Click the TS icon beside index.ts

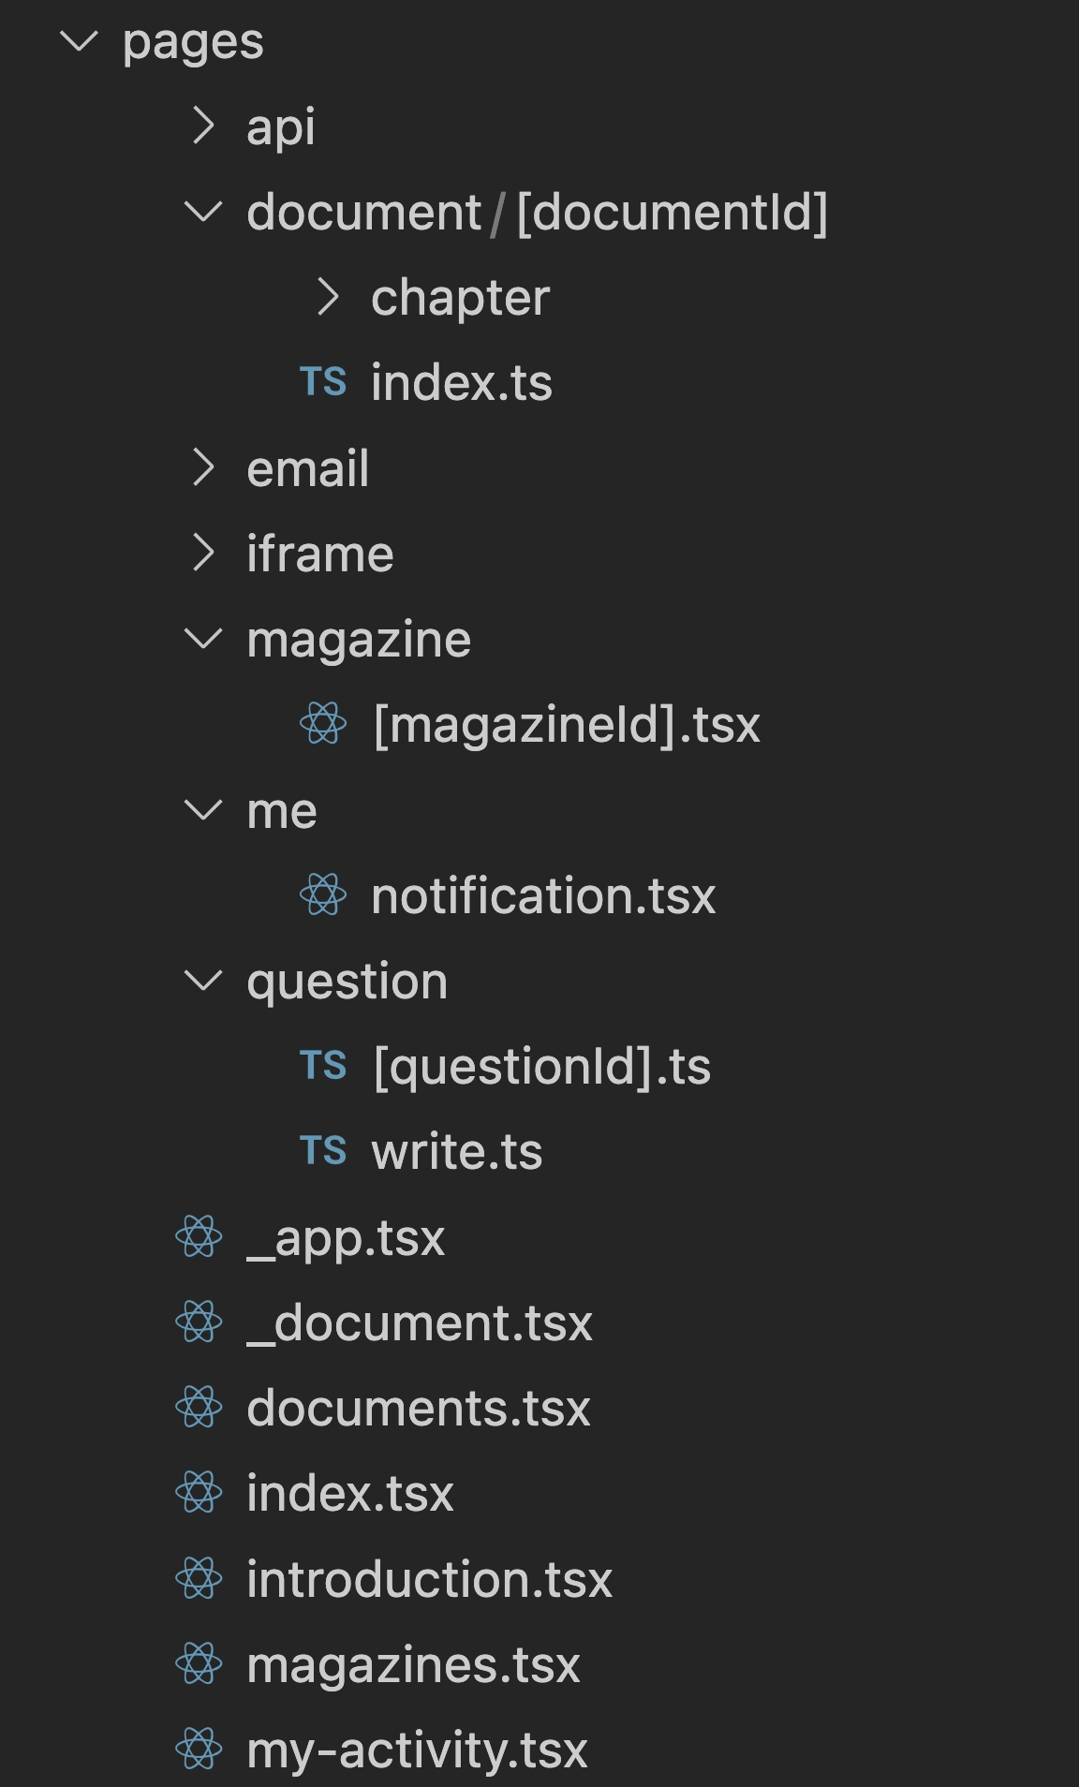[x=323, y=382]
